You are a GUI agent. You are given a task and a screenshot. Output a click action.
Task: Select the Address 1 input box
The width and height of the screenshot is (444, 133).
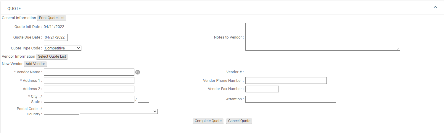[89, 81]
